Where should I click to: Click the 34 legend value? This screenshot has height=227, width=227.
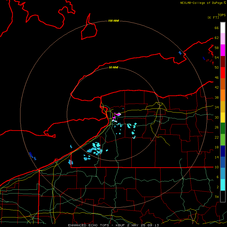217,107
